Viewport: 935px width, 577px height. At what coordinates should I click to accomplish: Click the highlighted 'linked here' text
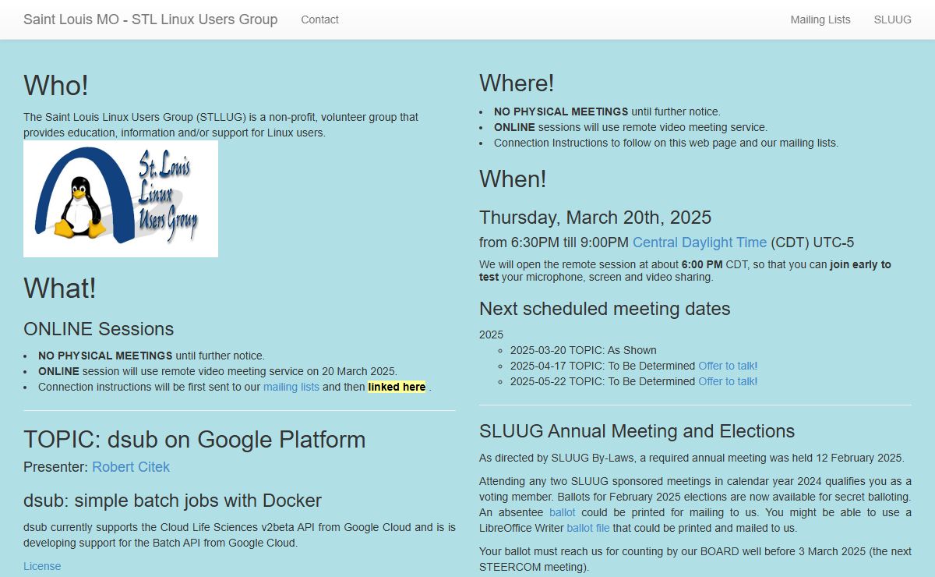click(397, 387)
